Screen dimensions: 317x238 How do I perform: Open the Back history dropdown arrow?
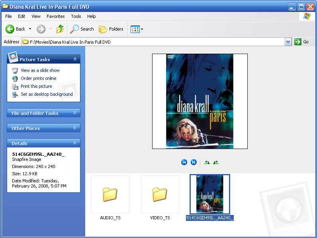[x=30, y=29]
